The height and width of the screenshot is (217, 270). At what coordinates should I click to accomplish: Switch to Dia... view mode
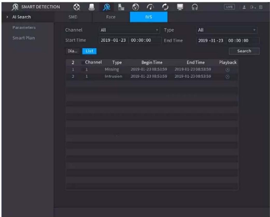[x=73, y=51]
